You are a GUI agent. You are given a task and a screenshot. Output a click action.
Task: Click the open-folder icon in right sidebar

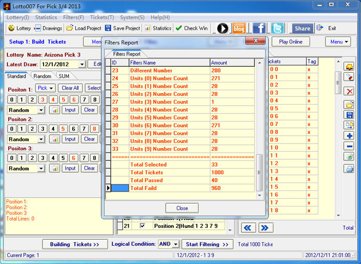tap(349, 105)
